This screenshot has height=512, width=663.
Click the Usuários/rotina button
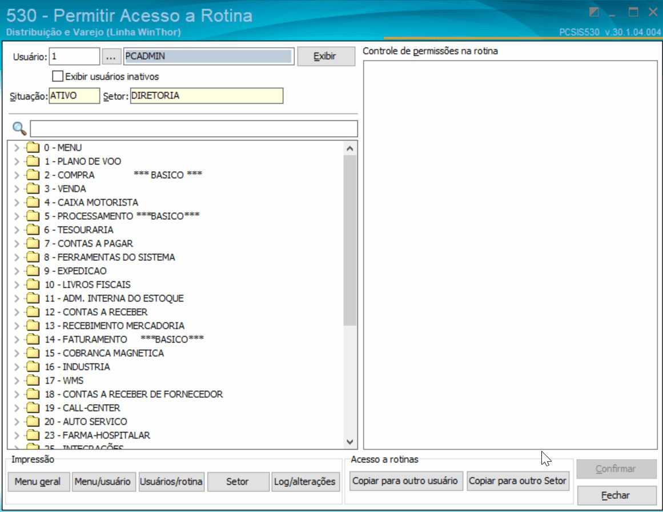(x=172, y=482)
